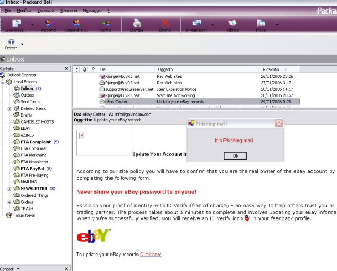Open the Sent Items folder

(x=31, y=102)
